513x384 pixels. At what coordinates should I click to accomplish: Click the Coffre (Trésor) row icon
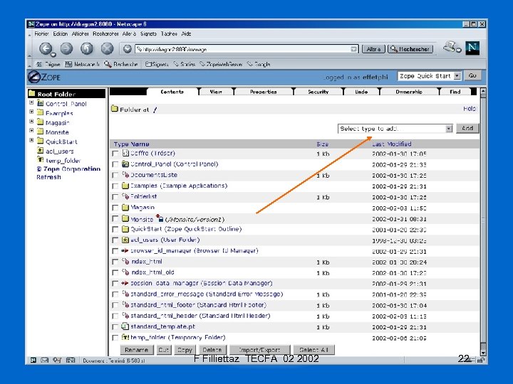point(125,153)
